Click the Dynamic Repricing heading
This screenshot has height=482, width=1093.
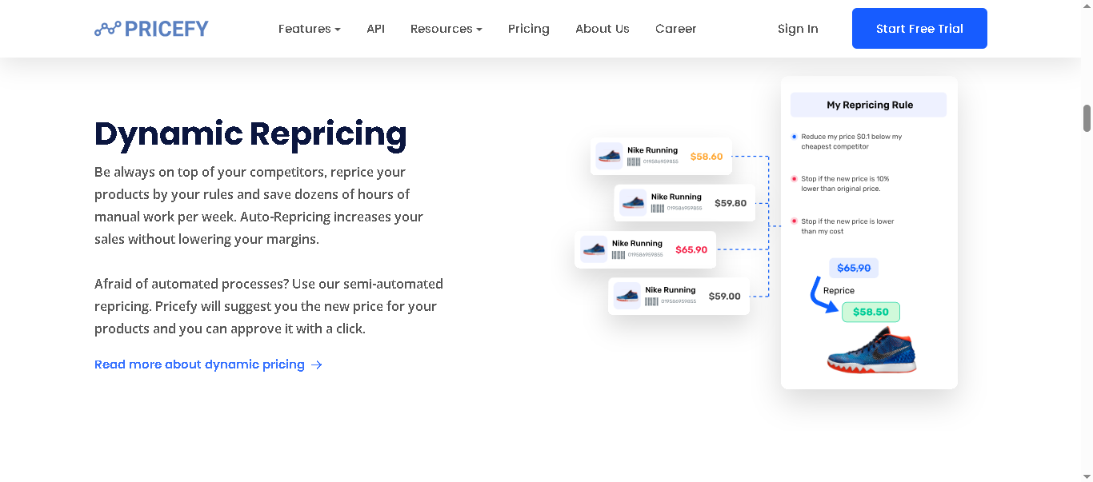click(x=250, y=134)
